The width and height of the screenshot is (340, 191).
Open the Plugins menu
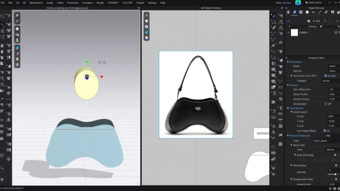140,3
